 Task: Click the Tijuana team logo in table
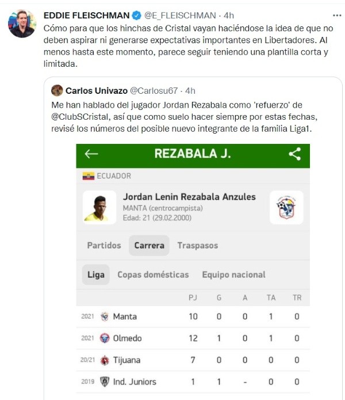105,360
